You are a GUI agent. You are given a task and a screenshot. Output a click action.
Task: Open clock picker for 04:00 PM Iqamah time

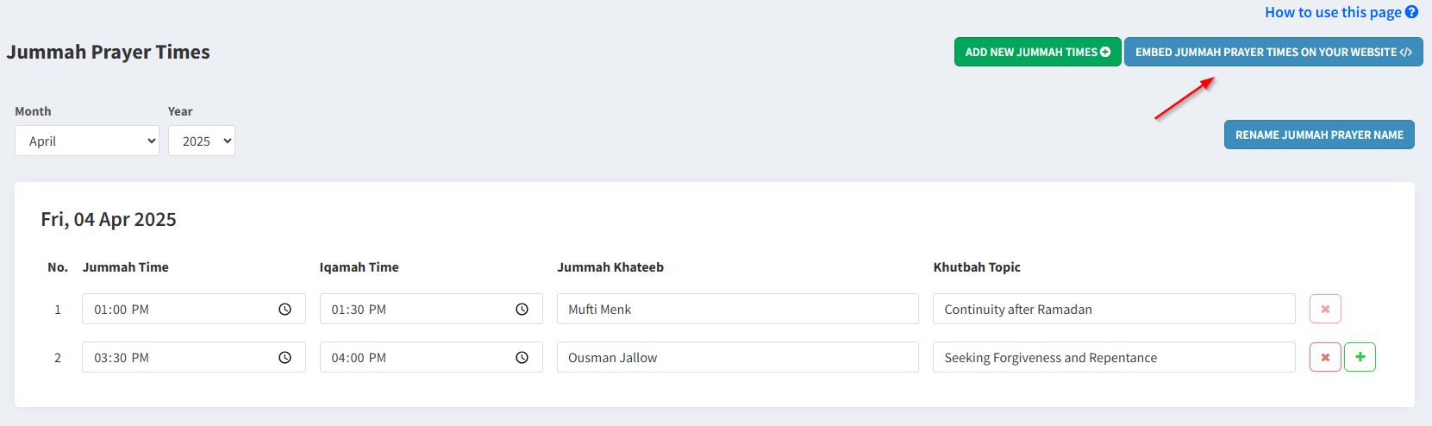(x=522, y=358)
